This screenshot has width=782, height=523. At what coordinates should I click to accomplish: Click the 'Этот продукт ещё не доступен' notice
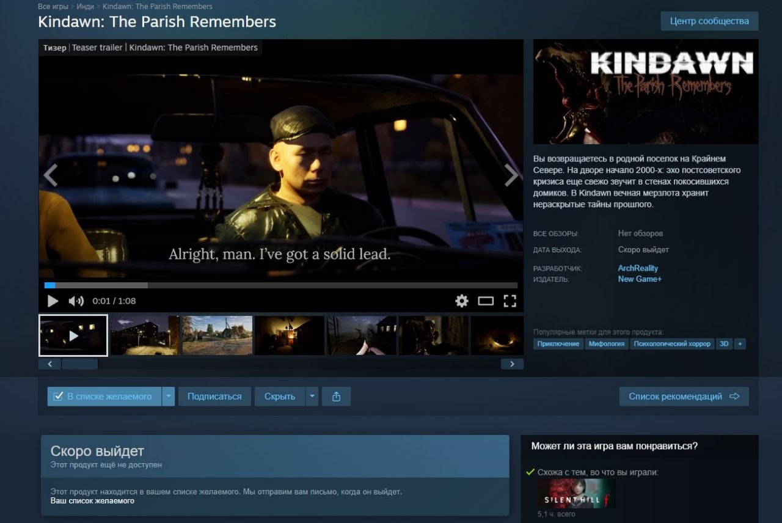[x=106, y=465]
